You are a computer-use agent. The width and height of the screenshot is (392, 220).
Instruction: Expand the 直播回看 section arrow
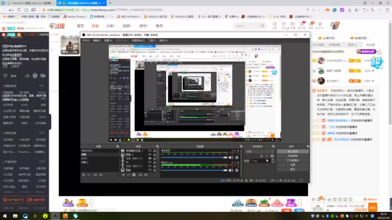click(x=368, y=38)
